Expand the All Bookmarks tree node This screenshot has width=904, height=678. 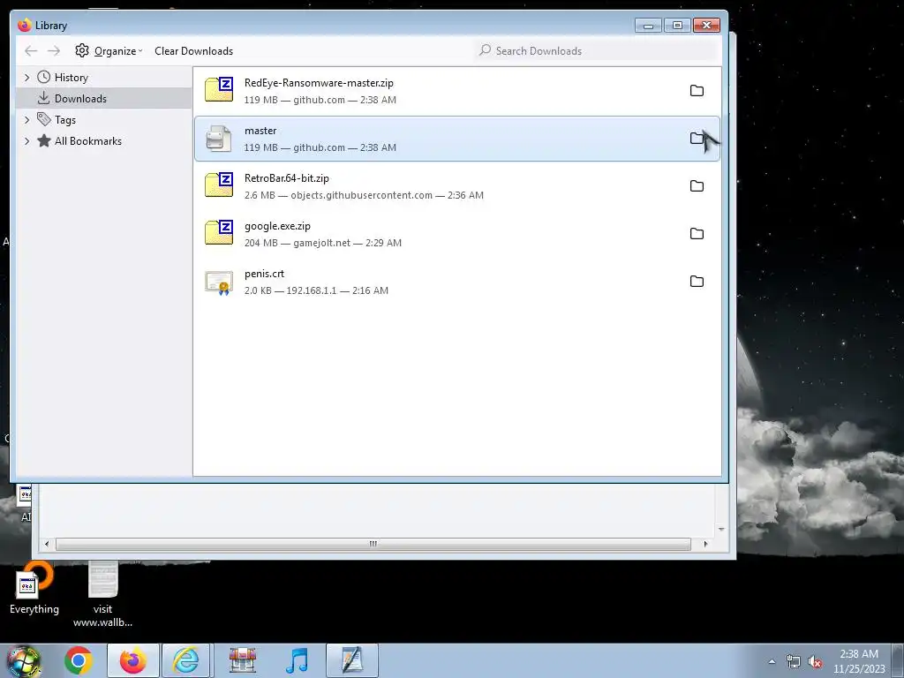pos(26,141)
